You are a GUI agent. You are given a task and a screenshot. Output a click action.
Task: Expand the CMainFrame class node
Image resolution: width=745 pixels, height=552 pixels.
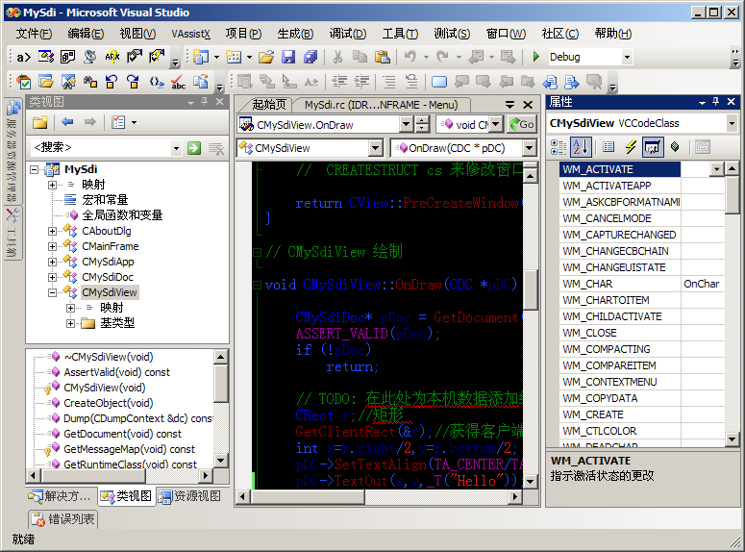tap(52, 246)
